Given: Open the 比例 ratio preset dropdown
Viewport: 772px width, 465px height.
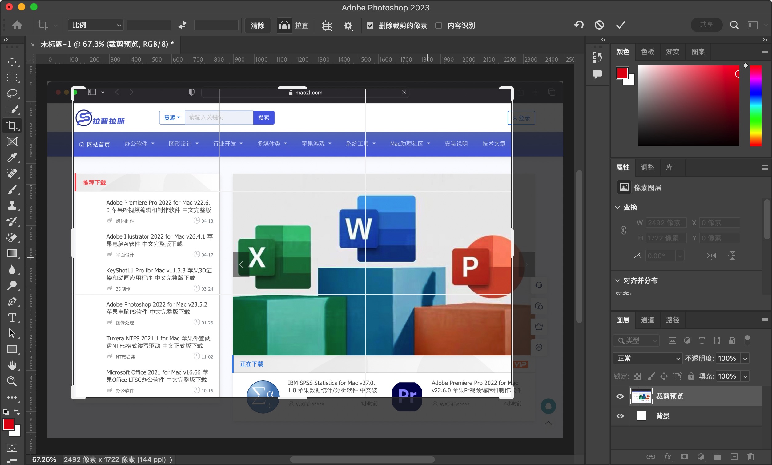Looking at the screenshot, I should pos(95,25).
